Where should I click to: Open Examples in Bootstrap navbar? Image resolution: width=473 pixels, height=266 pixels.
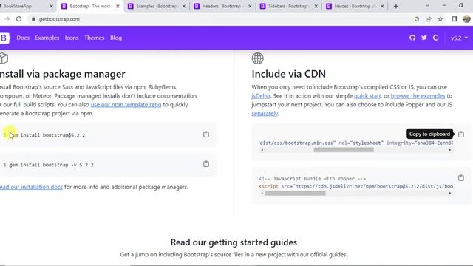coord(47,38)
